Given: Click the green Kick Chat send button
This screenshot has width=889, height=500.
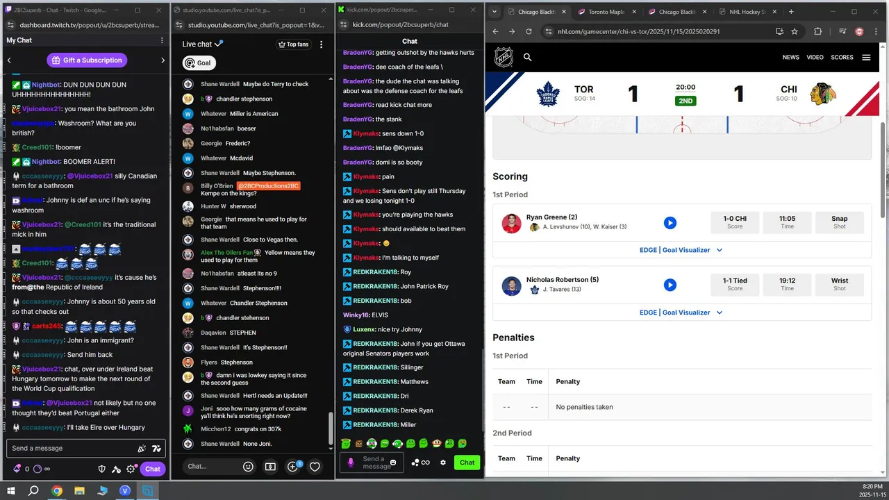Looking at the screenshot, I should tap(467, 462).
